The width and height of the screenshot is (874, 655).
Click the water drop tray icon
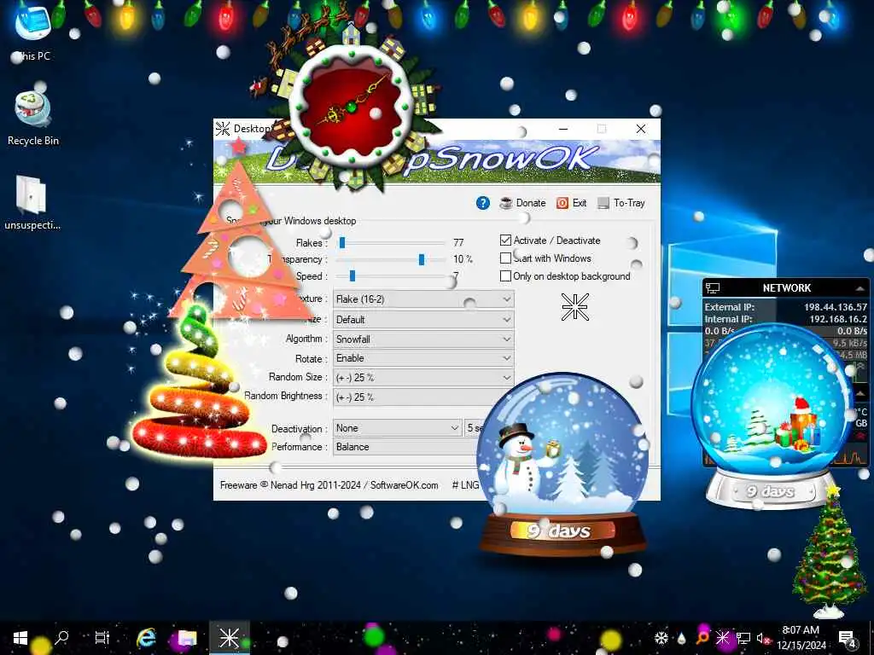(682, 638)
